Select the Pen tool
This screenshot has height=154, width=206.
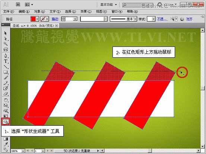click(6, 56)
